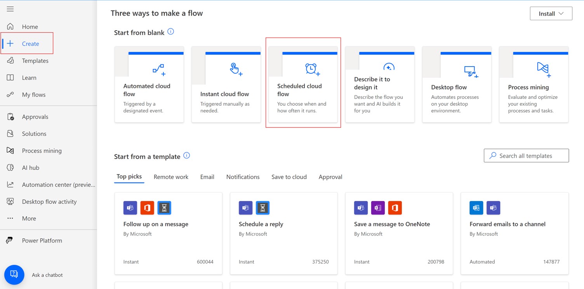Click the Process mining card icon
This screenshot has width=584, height=289.
(x=544, y=70)
